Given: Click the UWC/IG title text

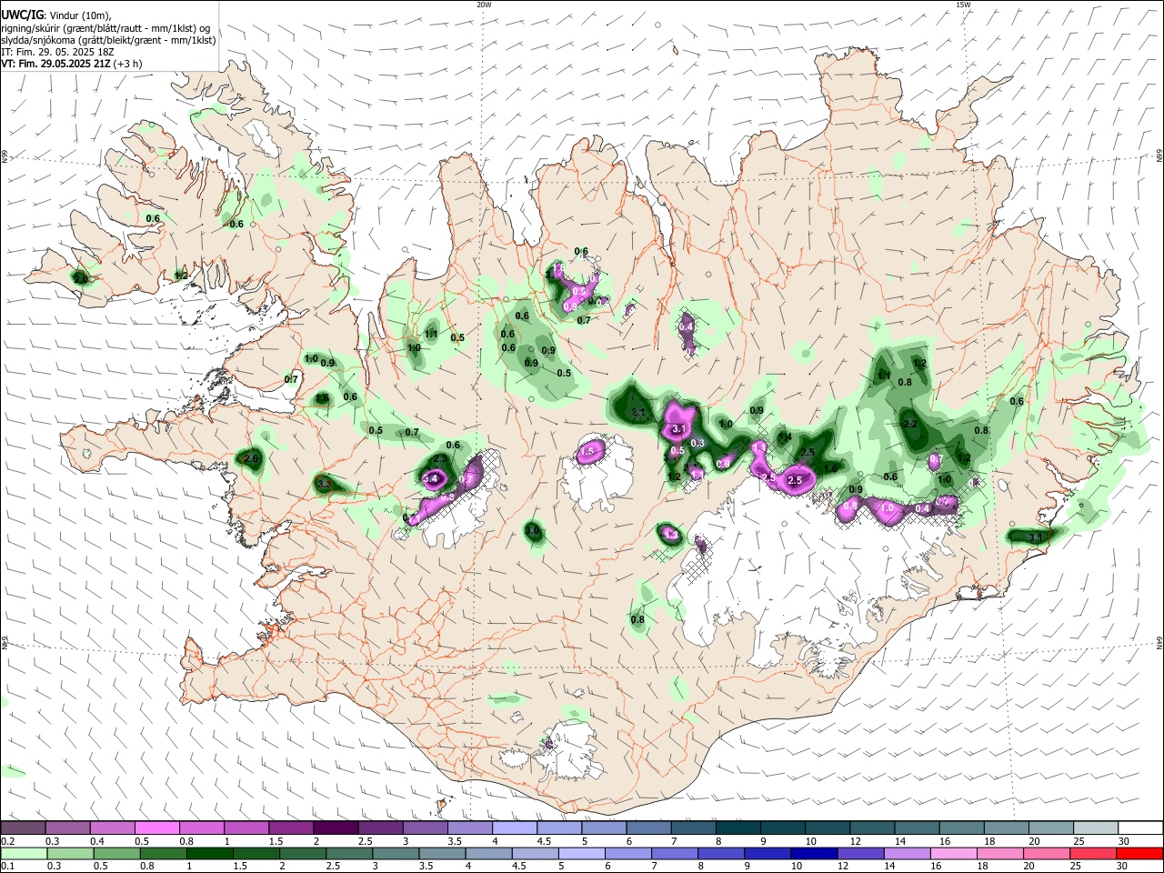Looking at the screenshot, I should [22, 15].
